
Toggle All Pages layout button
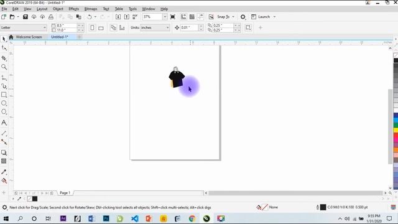113,27
